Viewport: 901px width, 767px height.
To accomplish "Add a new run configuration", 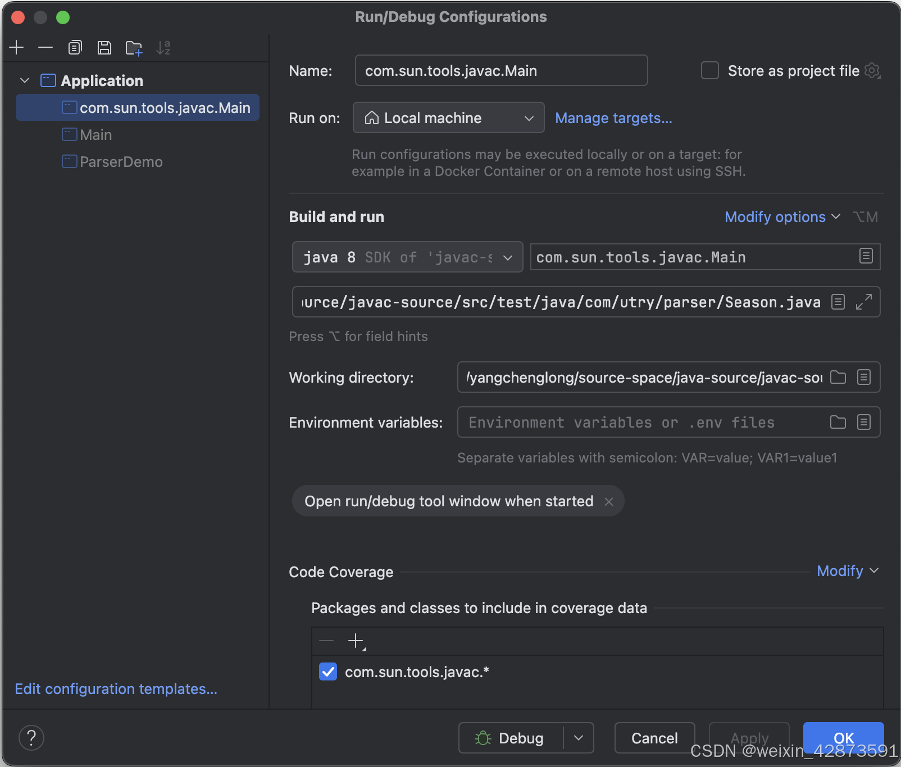I will [x=16, y=47].
